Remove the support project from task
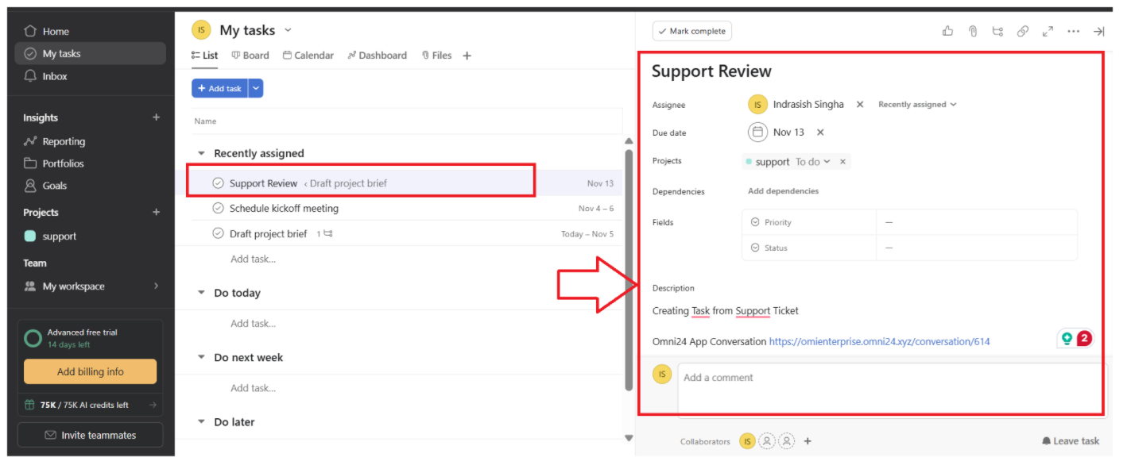Viewport: 1131px width, 465px height. [843, 162]
